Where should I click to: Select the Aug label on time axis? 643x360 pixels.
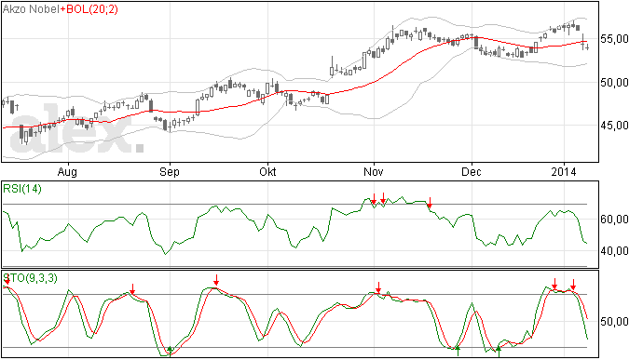coord(67,171)
